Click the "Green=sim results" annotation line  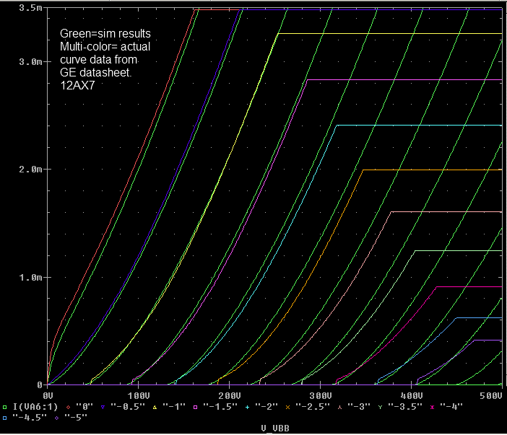pyautogui.click(x=105, y=34)
